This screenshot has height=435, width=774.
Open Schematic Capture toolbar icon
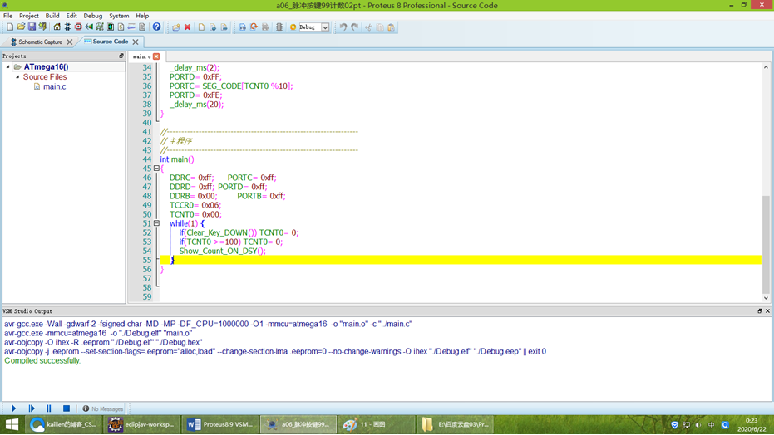(x=67, y=27)
